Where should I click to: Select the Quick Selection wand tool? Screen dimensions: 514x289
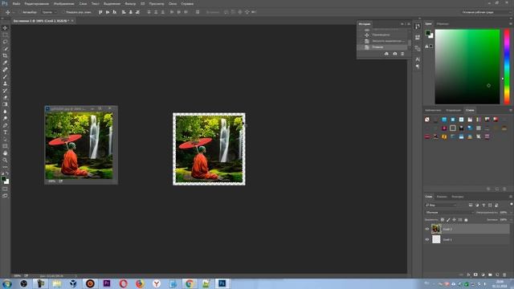coord(5,48)
